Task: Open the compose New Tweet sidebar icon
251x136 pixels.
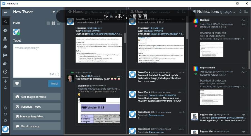Action: click(6, 13)
